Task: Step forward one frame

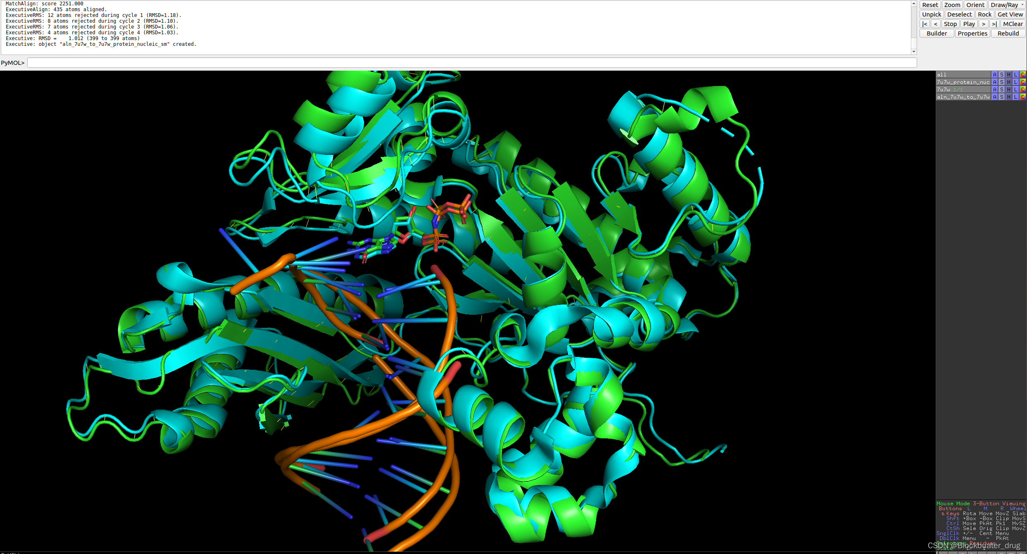Action: [983, 24]
